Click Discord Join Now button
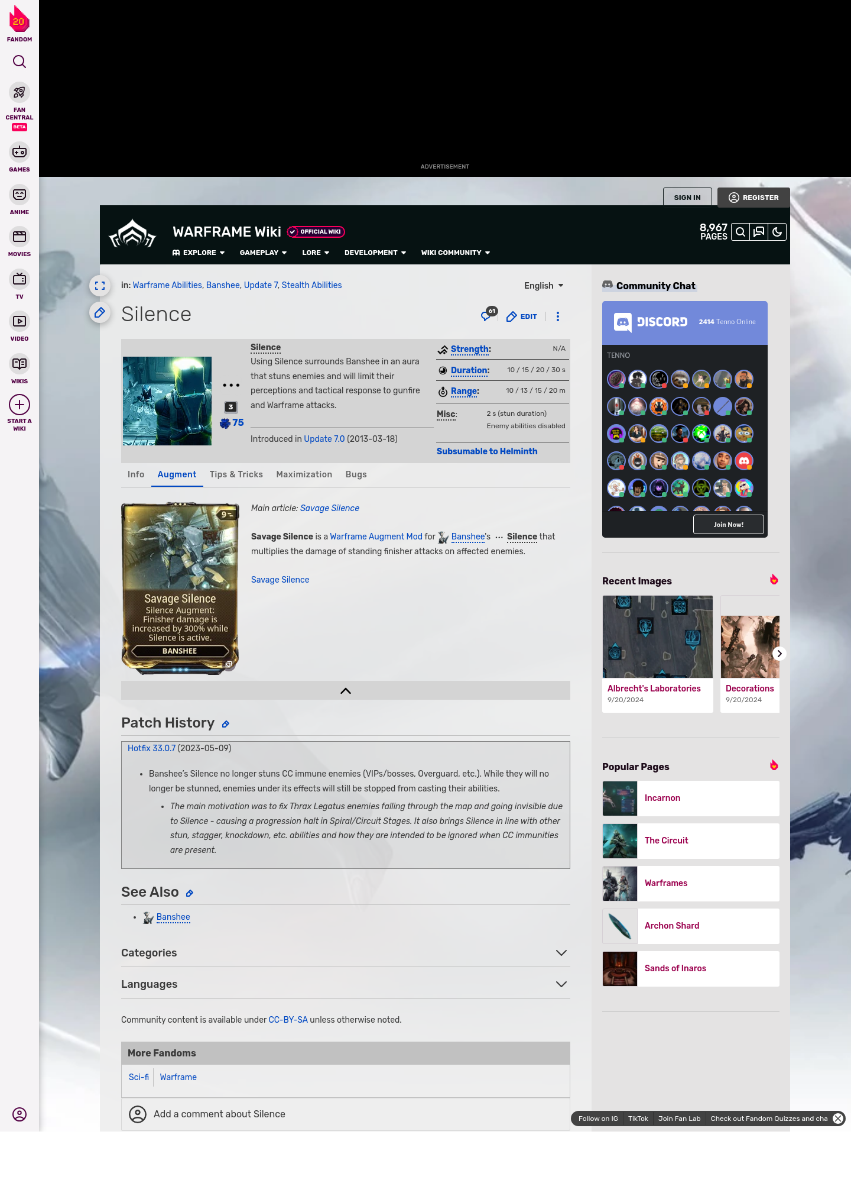Screen dimensions: 851x1183 tap(728, 525)
